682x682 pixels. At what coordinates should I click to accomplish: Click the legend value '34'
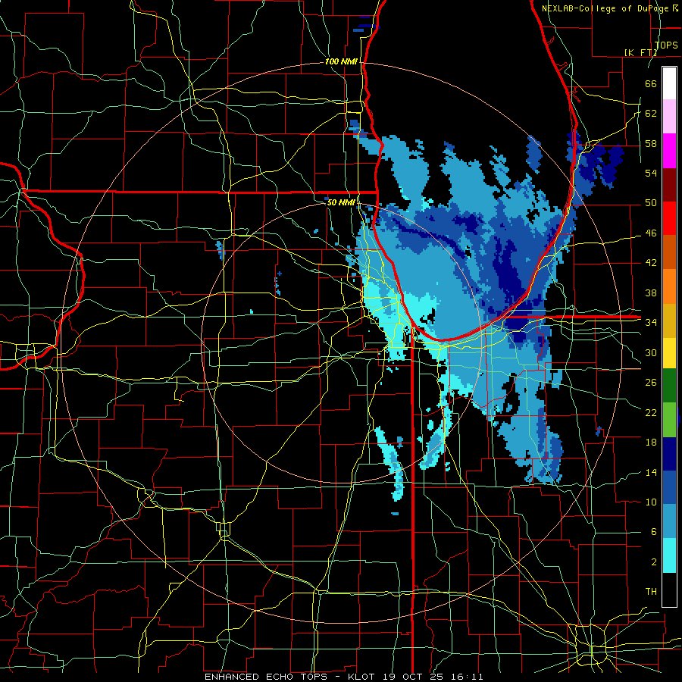651,323
